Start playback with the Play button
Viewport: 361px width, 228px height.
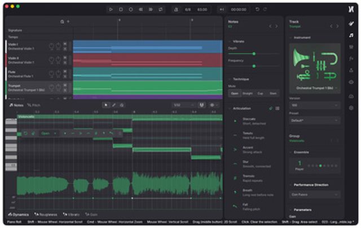111,10
